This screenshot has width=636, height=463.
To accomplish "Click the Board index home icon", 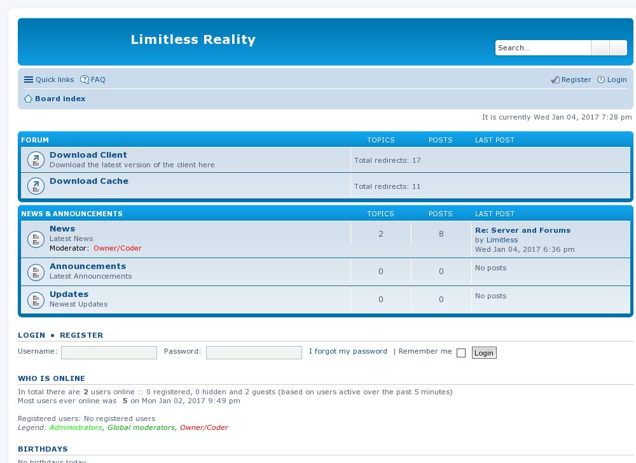I will [x=28, y=99].
